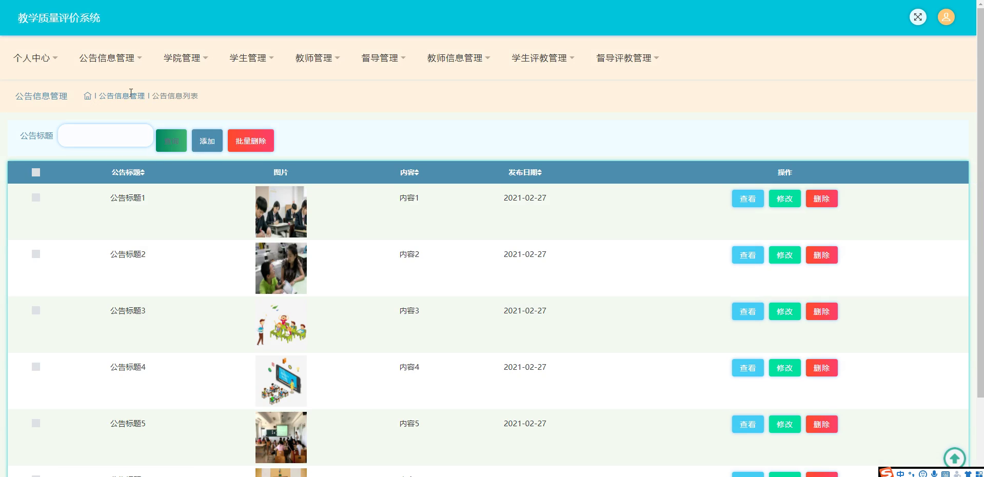The width and height of the screenshot is (984, 477).
Task: Expand the 学生评教管理 dropdown
Action: pyautogui.click(x=543, y=58)
